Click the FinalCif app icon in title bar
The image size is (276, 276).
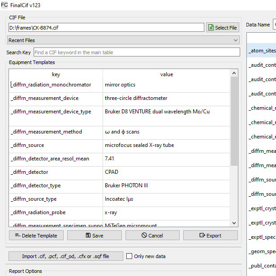pyautogui.click(x=4, y=4)
